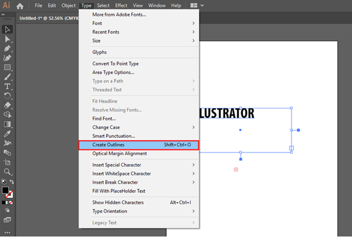
Task: Expand toolbar with double-arrow toggle
Action: 3,15
